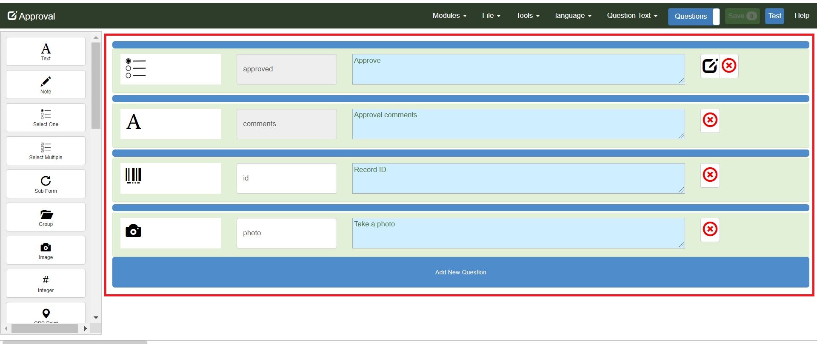This screenshot has height=344, width=817.
Task: Edit choices for the approved question
Action: point(710,66)
